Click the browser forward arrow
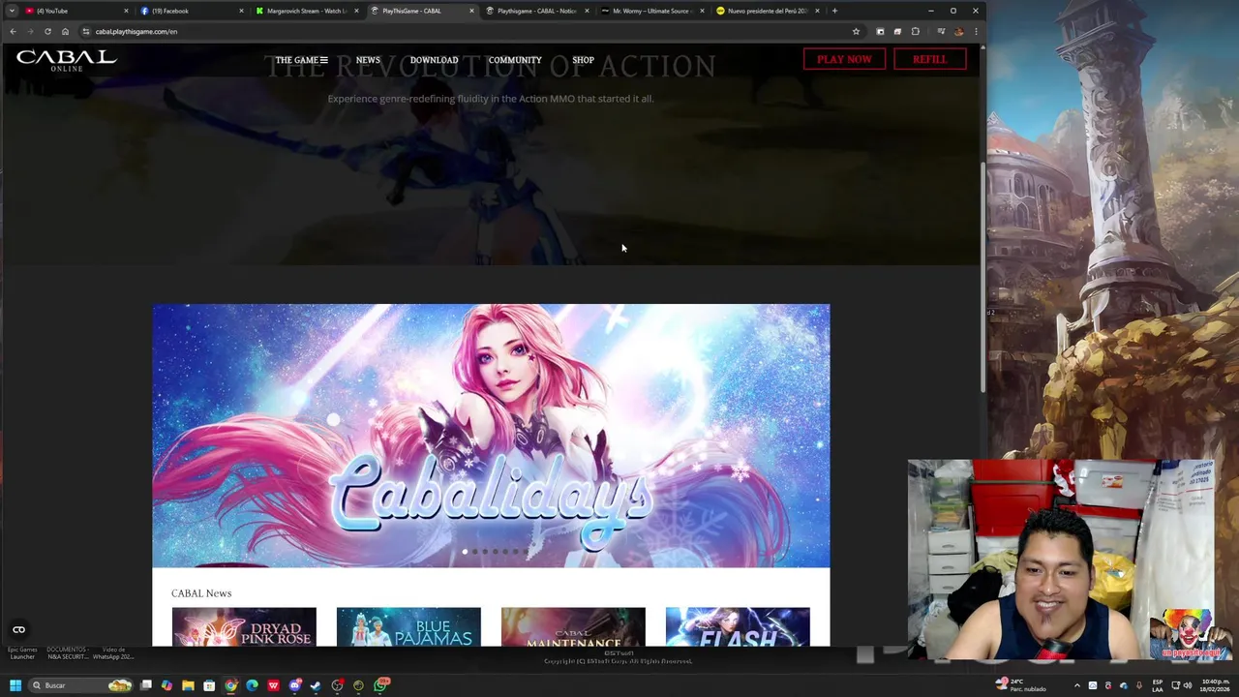Screen dimensions: 1239x697 pos(30,31)
